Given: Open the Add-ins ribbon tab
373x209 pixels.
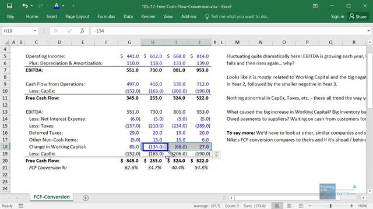Looking at the screenshot, I should (189, 17).
